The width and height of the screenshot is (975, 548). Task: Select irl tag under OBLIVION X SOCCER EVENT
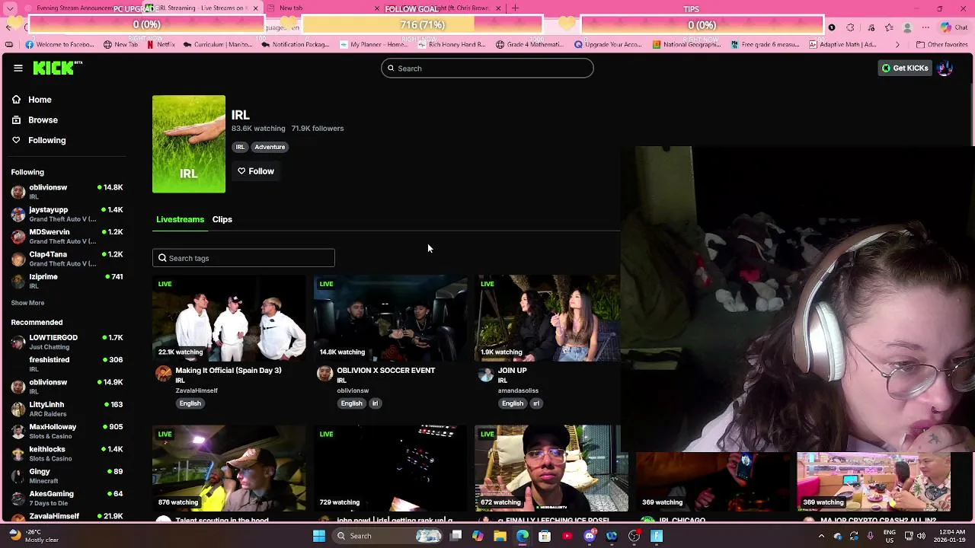[375, 403]
